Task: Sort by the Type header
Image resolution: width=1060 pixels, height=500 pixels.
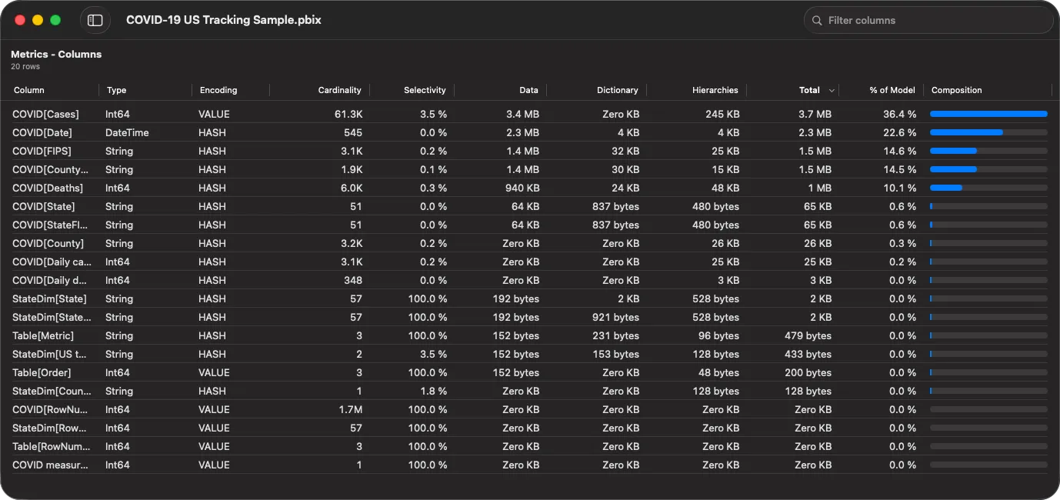Action: (116, 90)
